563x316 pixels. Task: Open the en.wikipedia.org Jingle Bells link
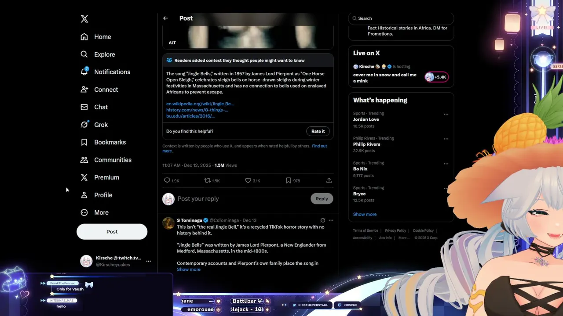point(200,104)
